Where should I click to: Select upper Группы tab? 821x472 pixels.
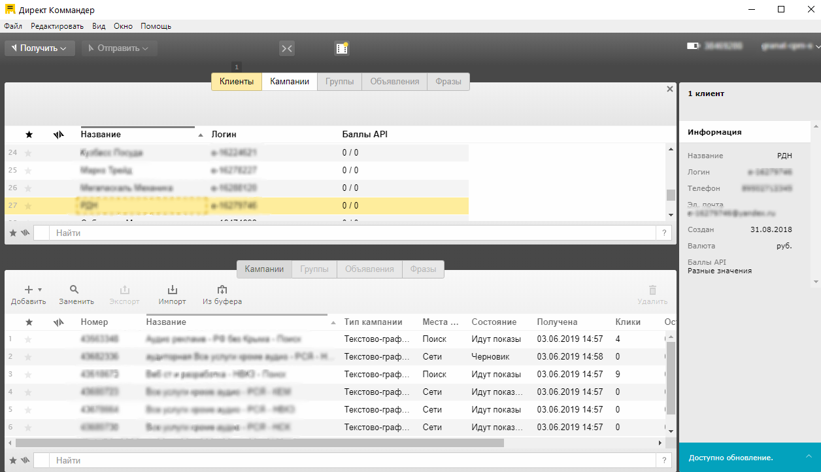340,82
